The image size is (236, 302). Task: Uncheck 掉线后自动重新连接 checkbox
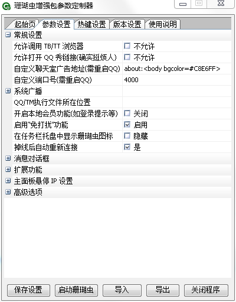point(127,147)
